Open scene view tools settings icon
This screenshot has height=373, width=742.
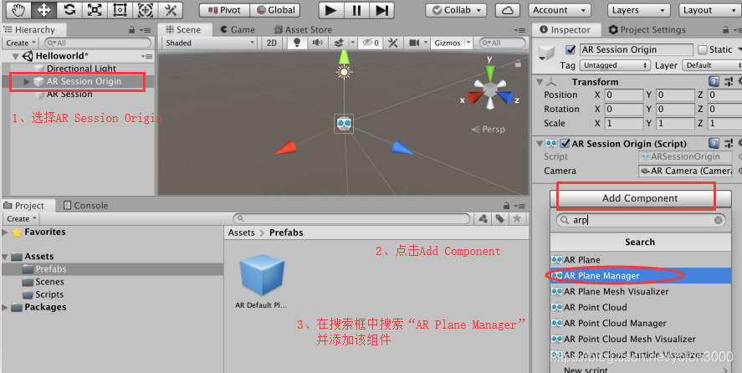tap(393, 43)
